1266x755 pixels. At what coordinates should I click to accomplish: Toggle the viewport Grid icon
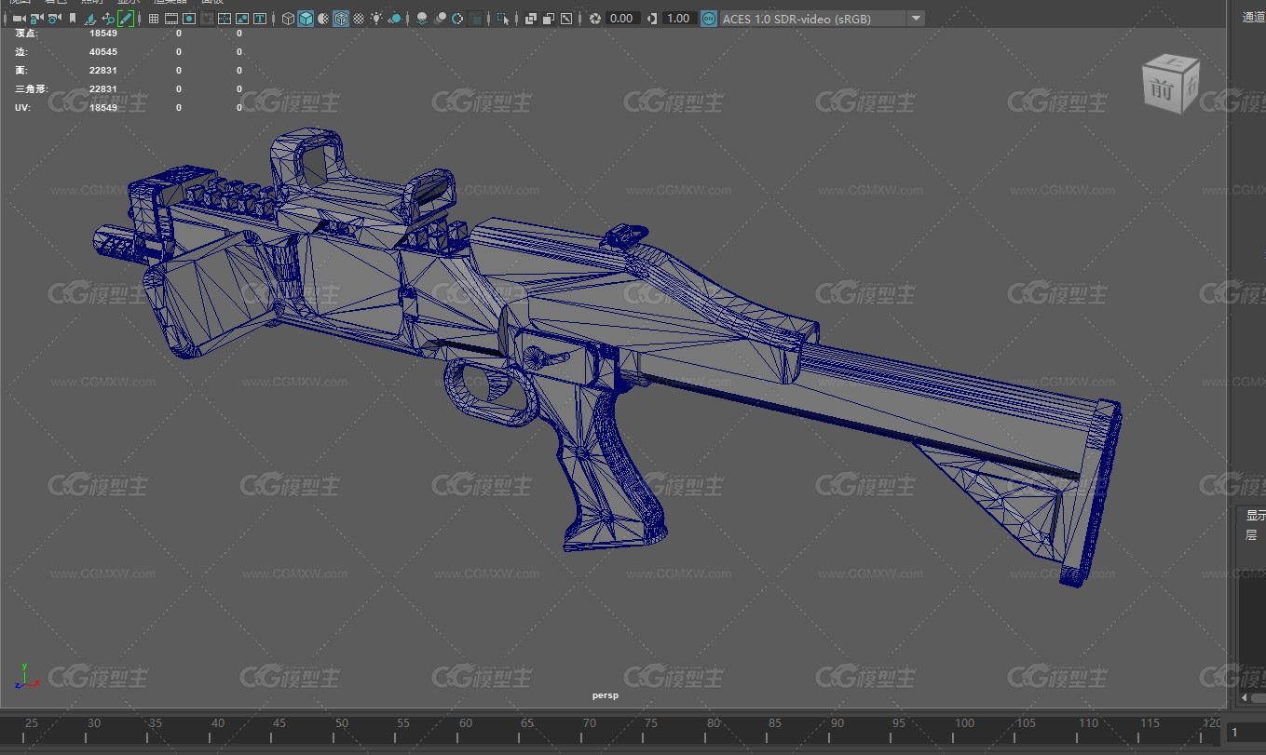[154, 19]
